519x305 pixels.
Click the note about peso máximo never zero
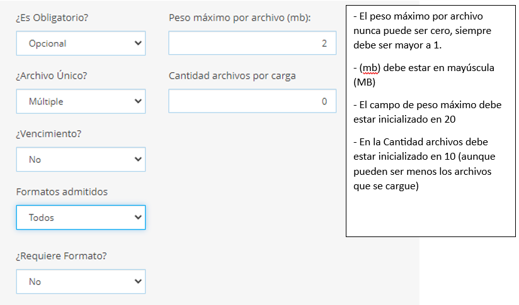(x=428, y=31)
